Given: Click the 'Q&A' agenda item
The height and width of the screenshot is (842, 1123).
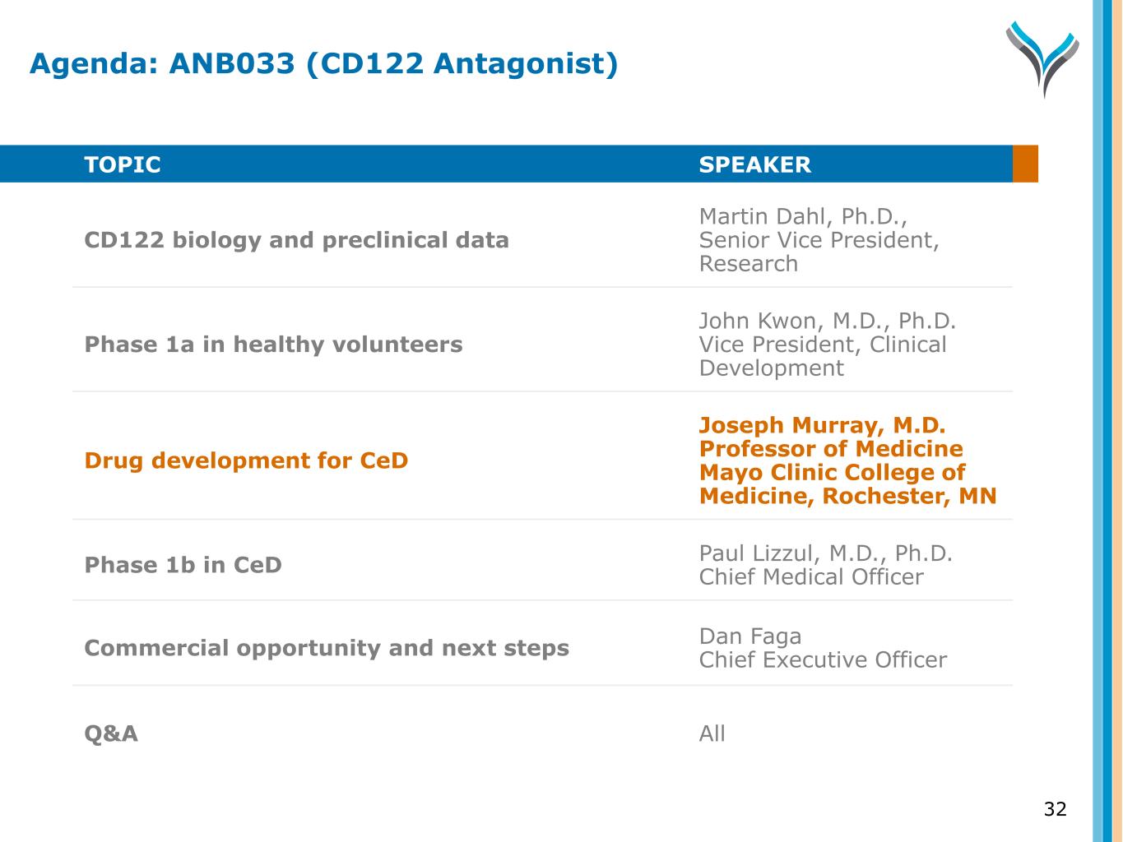Looking at the screenshot, I should [111, 733].
